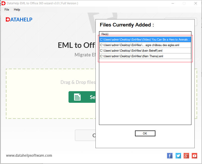This screenshot has height=164, width=202.
Task: Visit the www.datahelpsoftware.com link
Action: point(29,155)
